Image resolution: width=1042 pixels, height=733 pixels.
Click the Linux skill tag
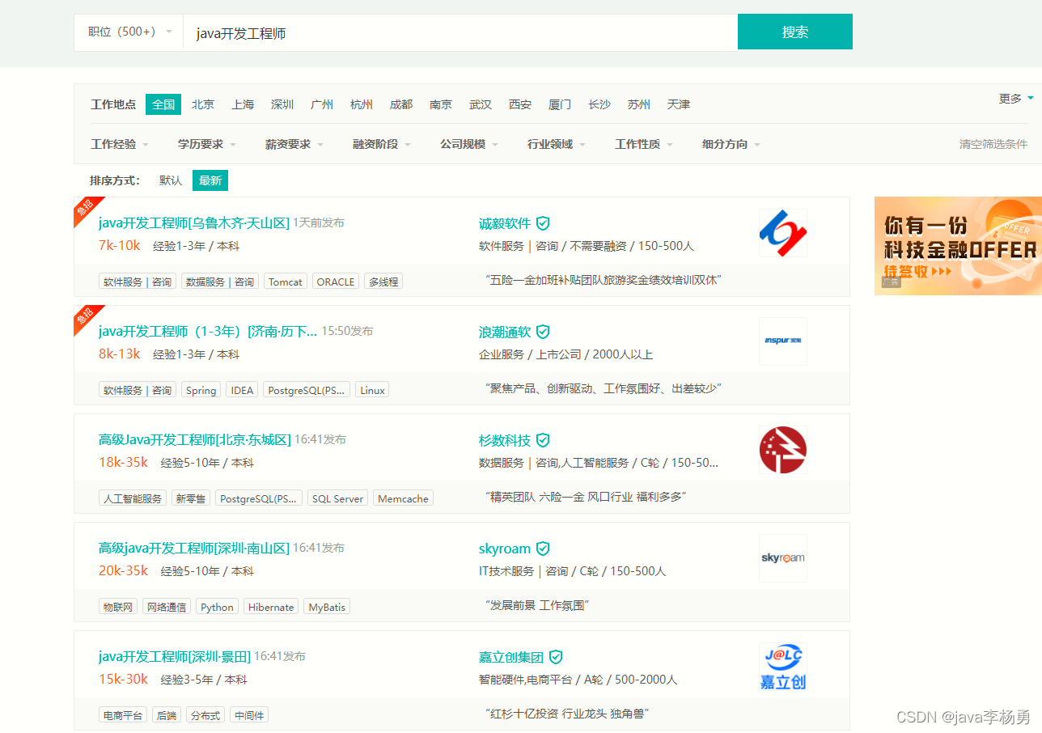click(x=372, y=390)
